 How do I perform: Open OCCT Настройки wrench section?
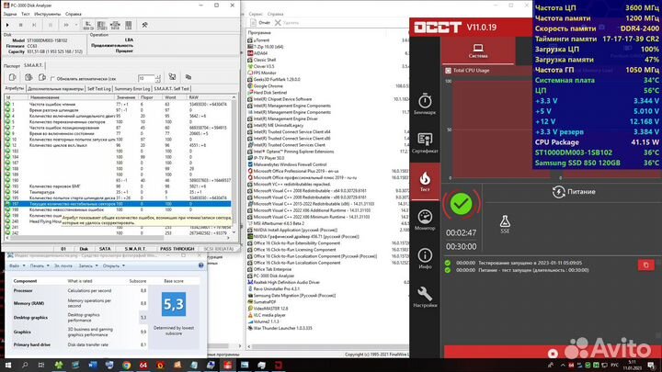click(425, 297)
